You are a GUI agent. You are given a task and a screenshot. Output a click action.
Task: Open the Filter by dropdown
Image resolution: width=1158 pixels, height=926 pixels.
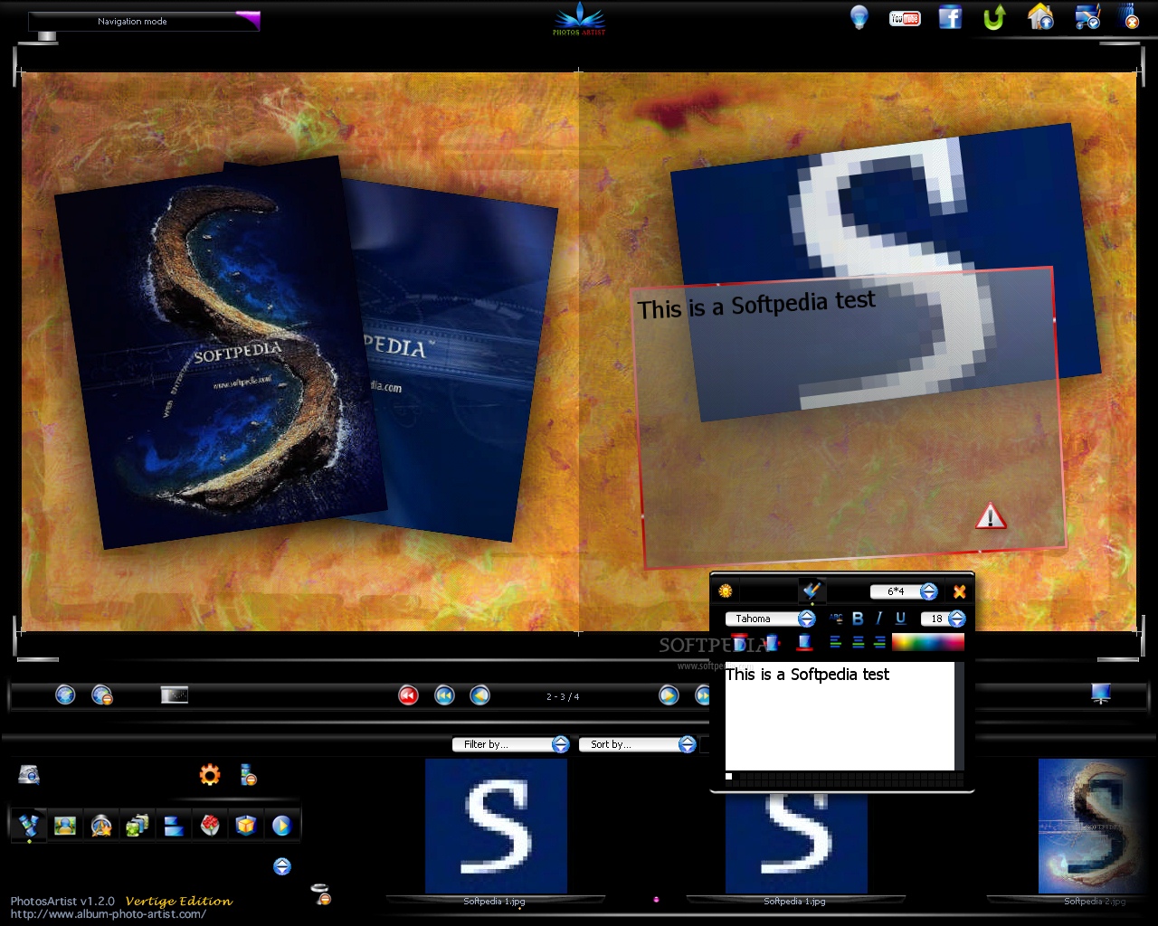tap(510, 744)
